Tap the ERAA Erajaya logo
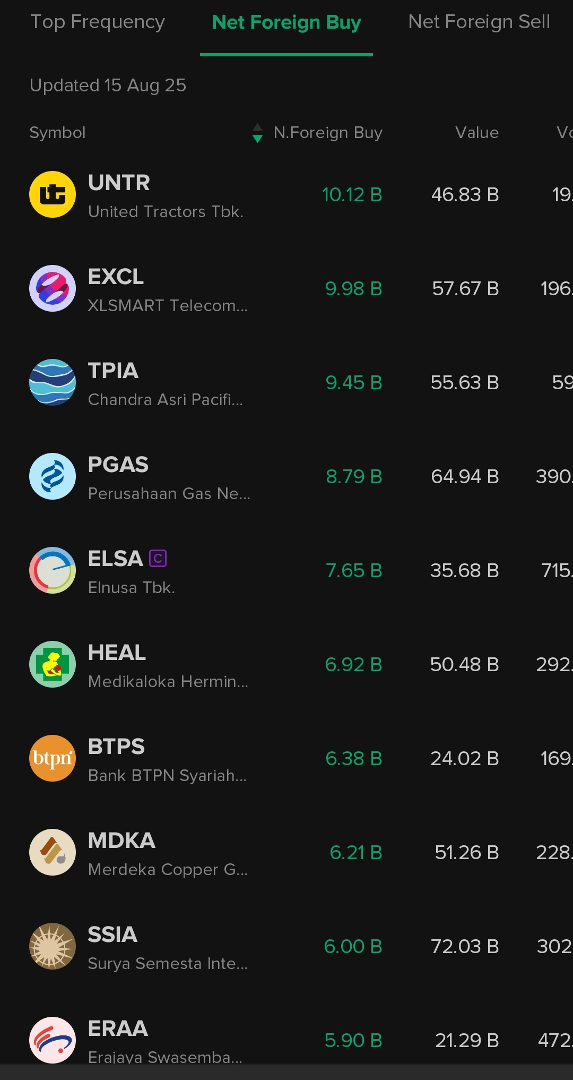The image size is (573, 1080). [x=53, y=1040]
